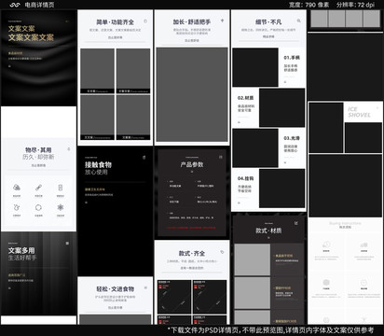Click the 产品参数 heading
384x336 pixels.
click(x=192, y=164)
